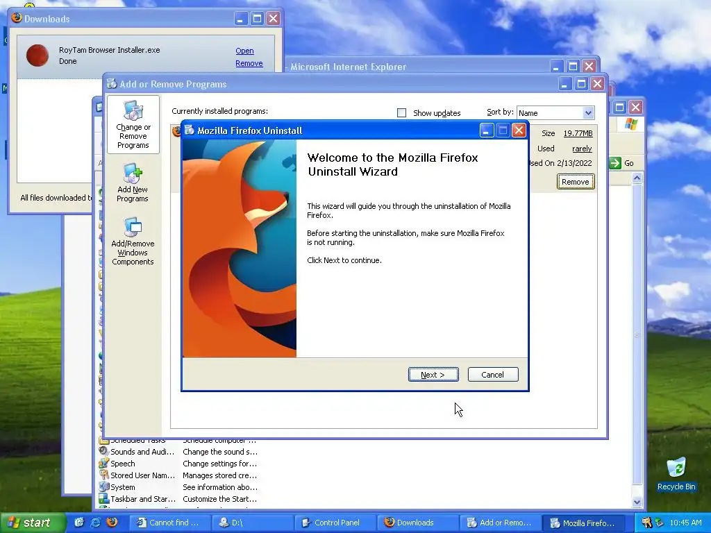Screen dimensions: 711x533
Task: Click the Firefox icon in Downloads title bar
Action: pos(17,17)
